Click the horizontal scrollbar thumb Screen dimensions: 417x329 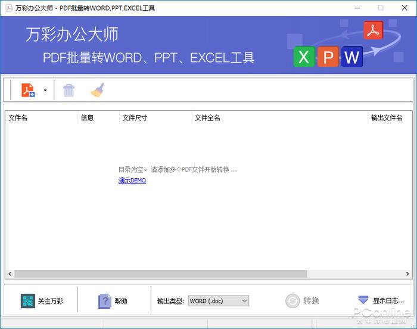(161, 274)
